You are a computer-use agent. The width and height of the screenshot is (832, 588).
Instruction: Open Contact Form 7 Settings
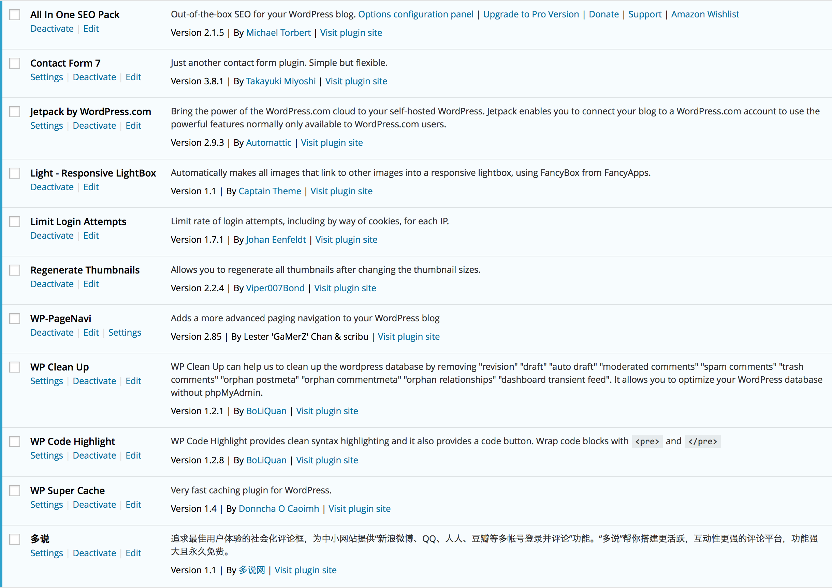click(x=46, y=77)
